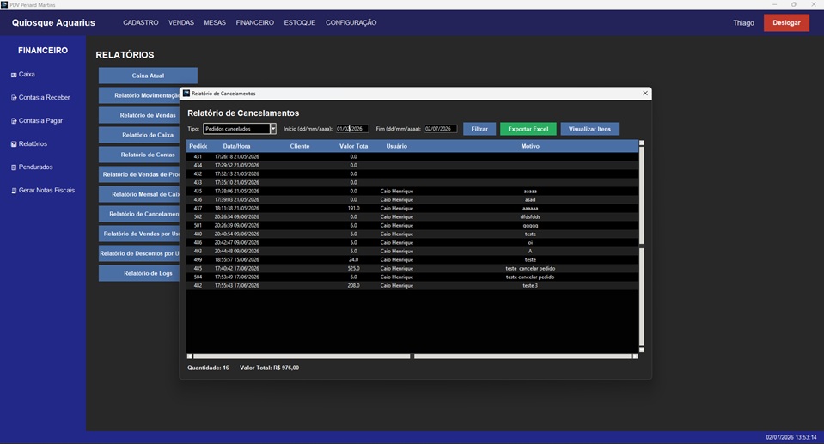Open the Pendurados sidebar icon
The image size is (824, 444).
click(x=14, y=167)
